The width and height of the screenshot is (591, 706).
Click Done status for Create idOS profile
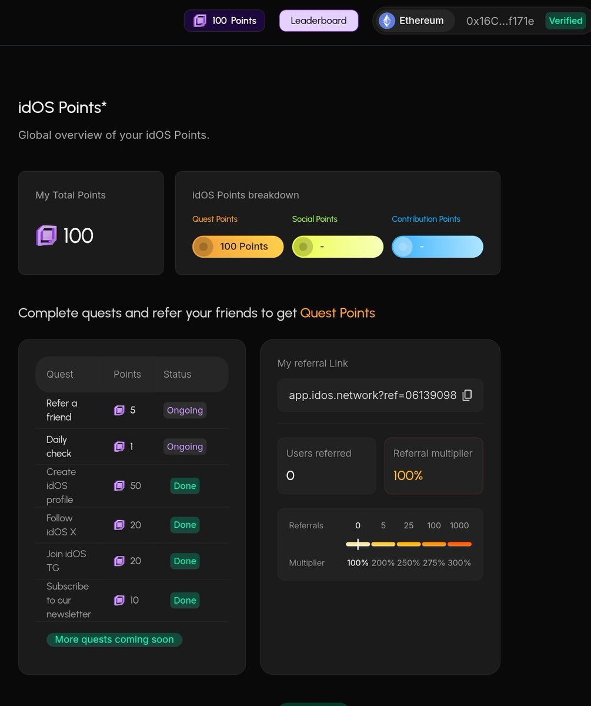[x=185, y=486]
